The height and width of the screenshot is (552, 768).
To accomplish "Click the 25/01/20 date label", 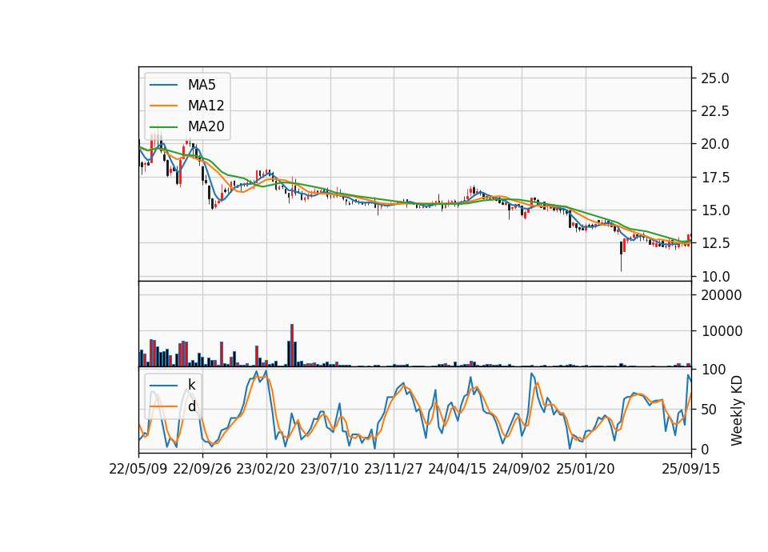I will [x=586, y=469].
